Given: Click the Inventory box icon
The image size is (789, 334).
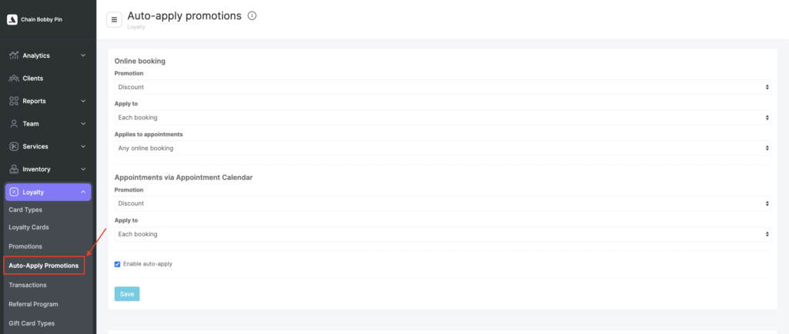Looking at the screenshot, I should (14, 169).
